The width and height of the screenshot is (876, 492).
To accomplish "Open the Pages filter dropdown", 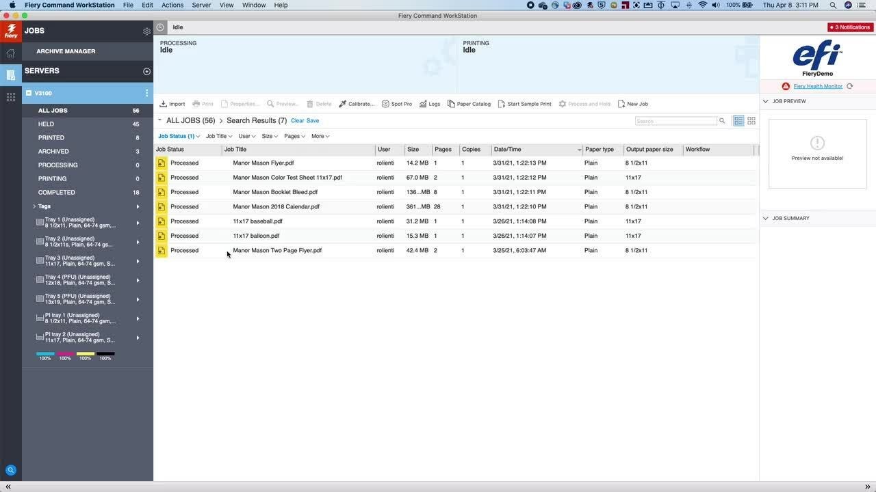I will pos(294,136).
